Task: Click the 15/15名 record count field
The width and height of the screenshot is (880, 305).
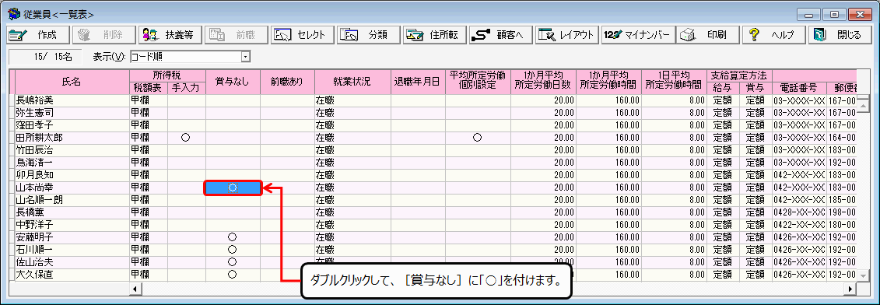Action: (x=46, y=57)
